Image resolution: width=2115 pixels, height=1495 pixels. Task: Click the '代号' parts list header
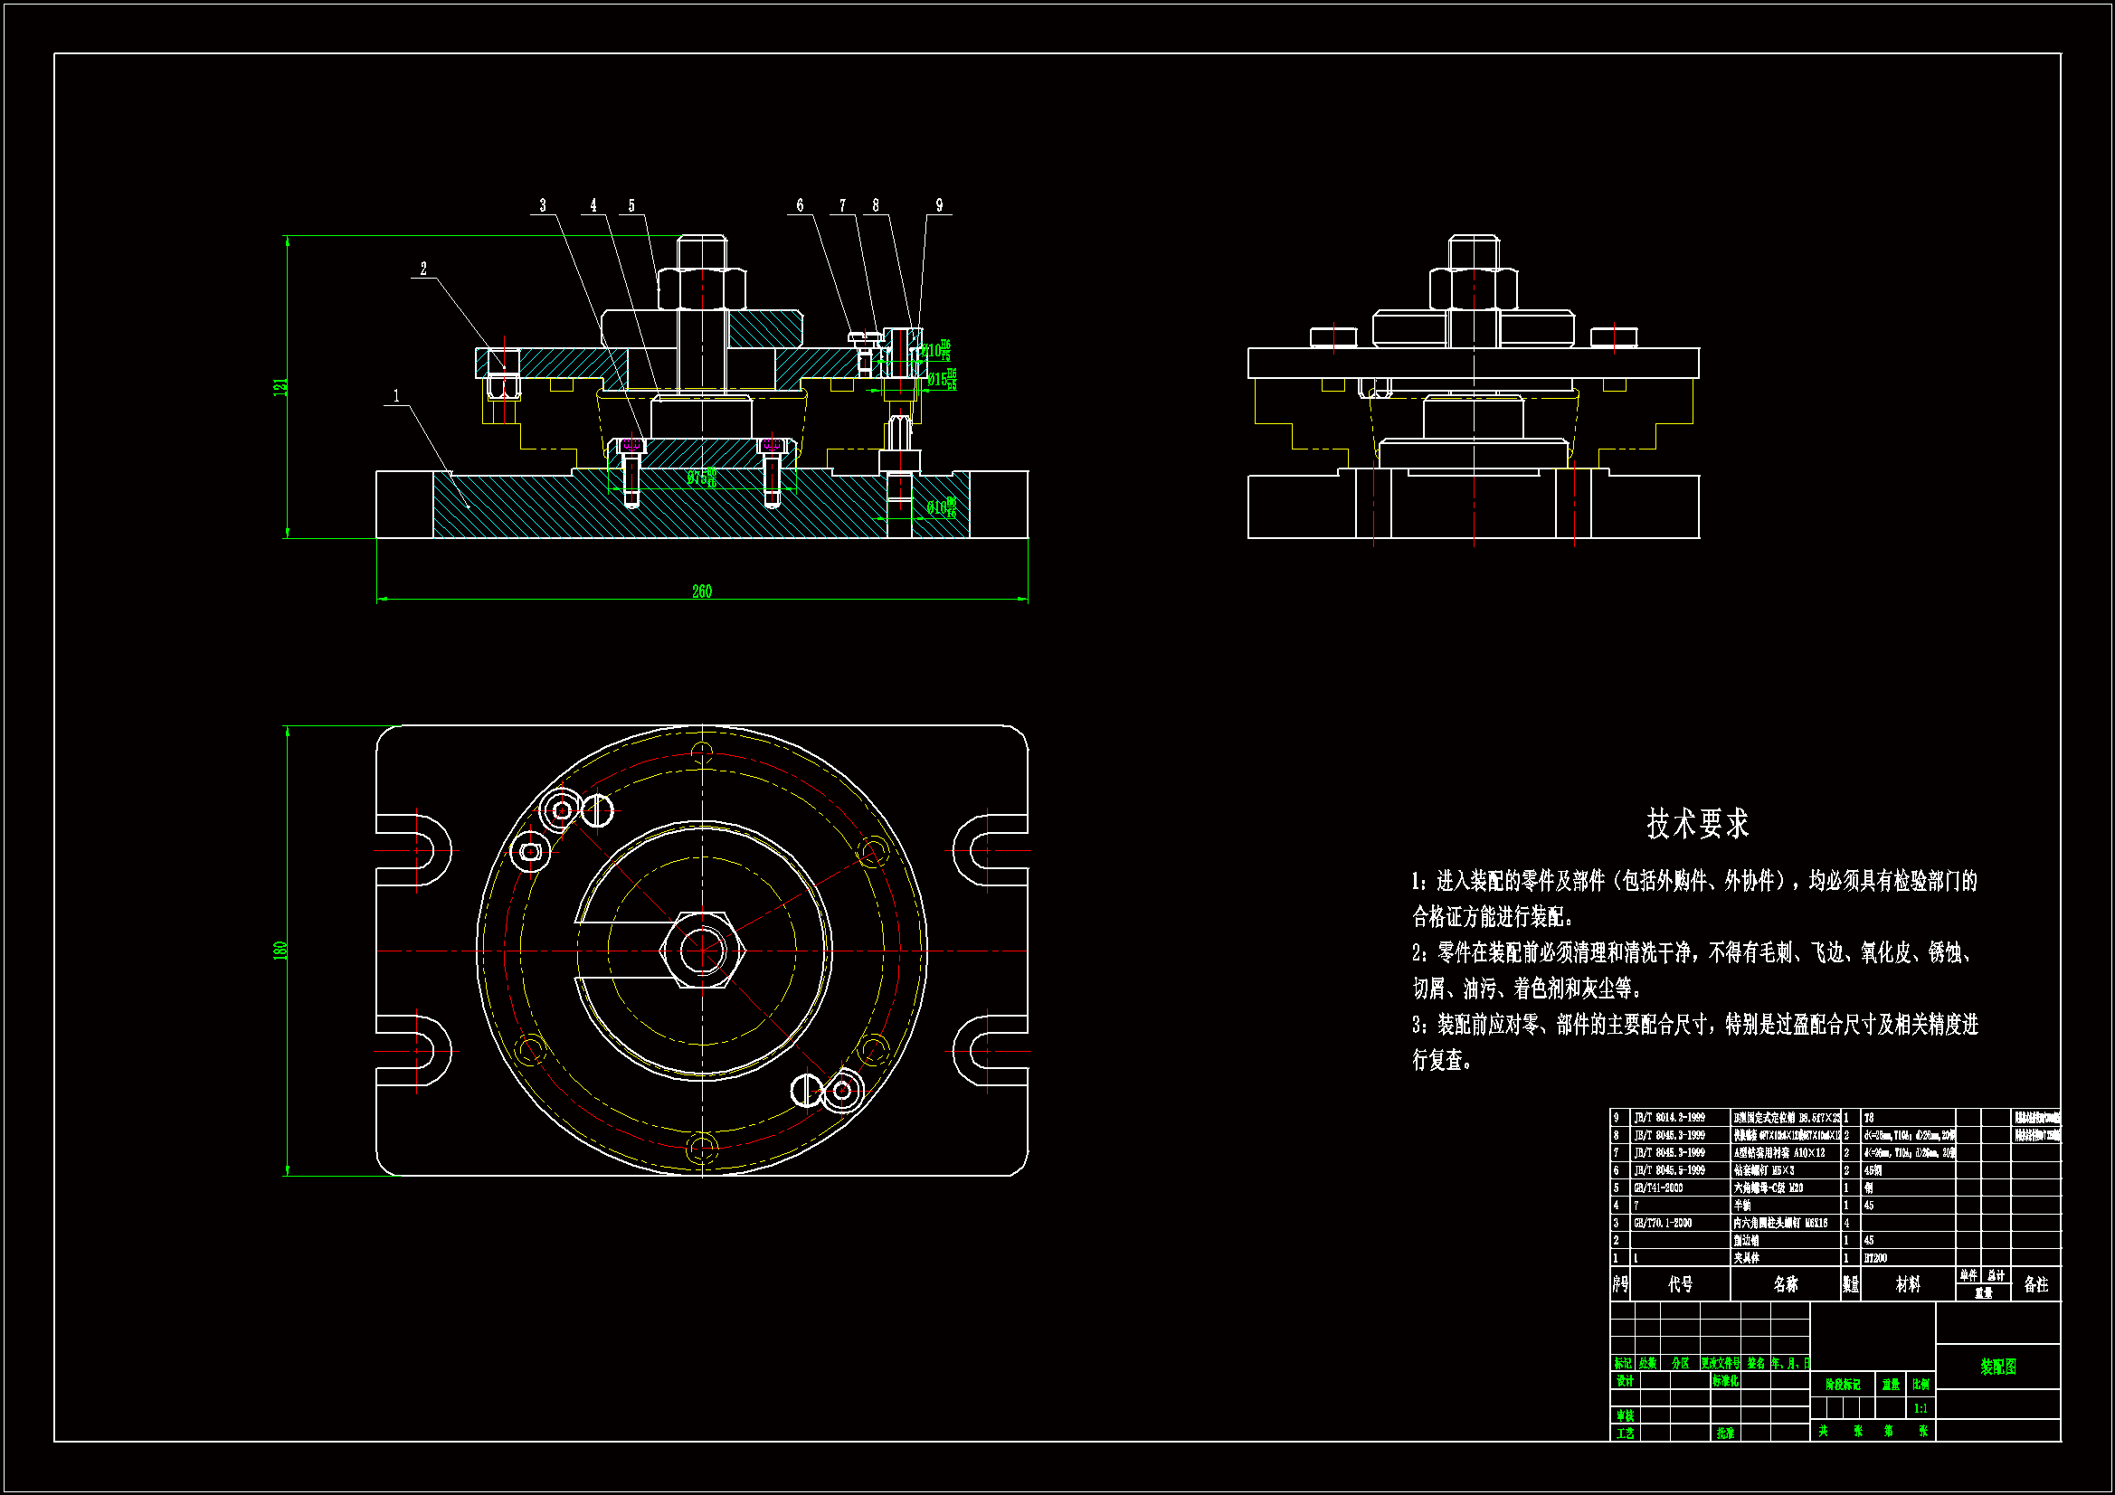pos(1680,1284)
